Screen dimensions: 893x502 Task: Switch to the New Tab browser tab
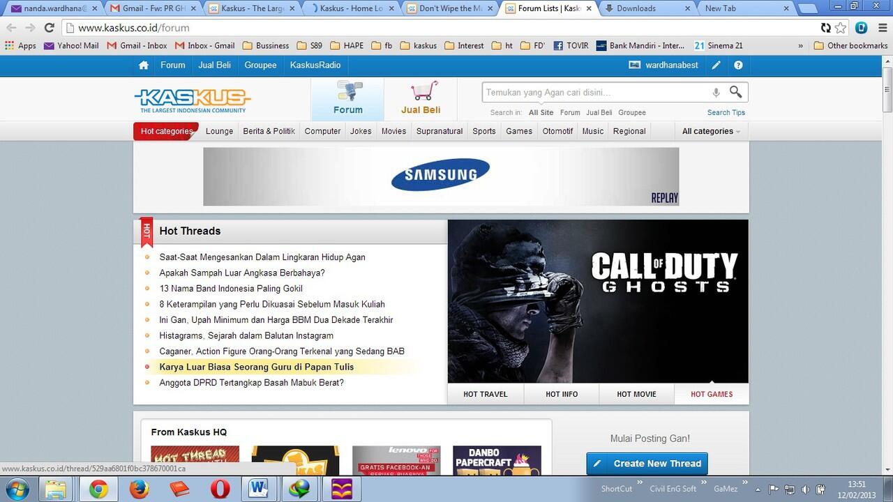746,8
